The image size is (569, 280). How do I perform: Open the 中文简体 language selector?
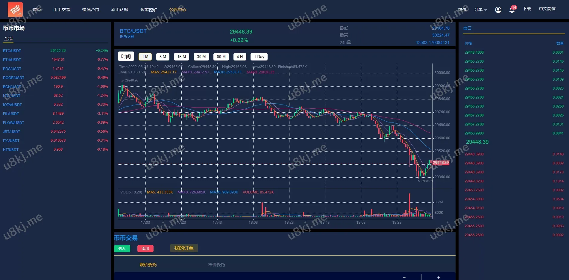pos(547,9)
